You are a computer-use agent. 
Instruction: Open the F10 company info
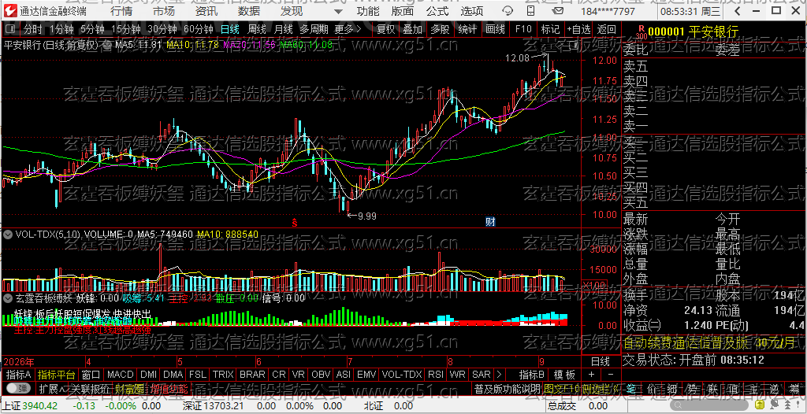tap(523, 29)
